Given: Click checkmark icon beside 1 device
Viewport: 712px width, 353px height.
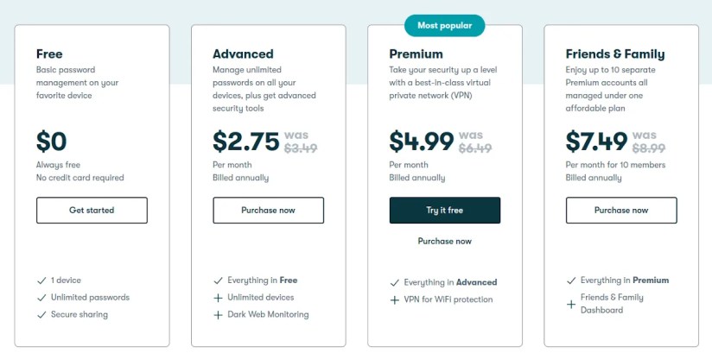Looking at the screenshot, I should point(41,281).
